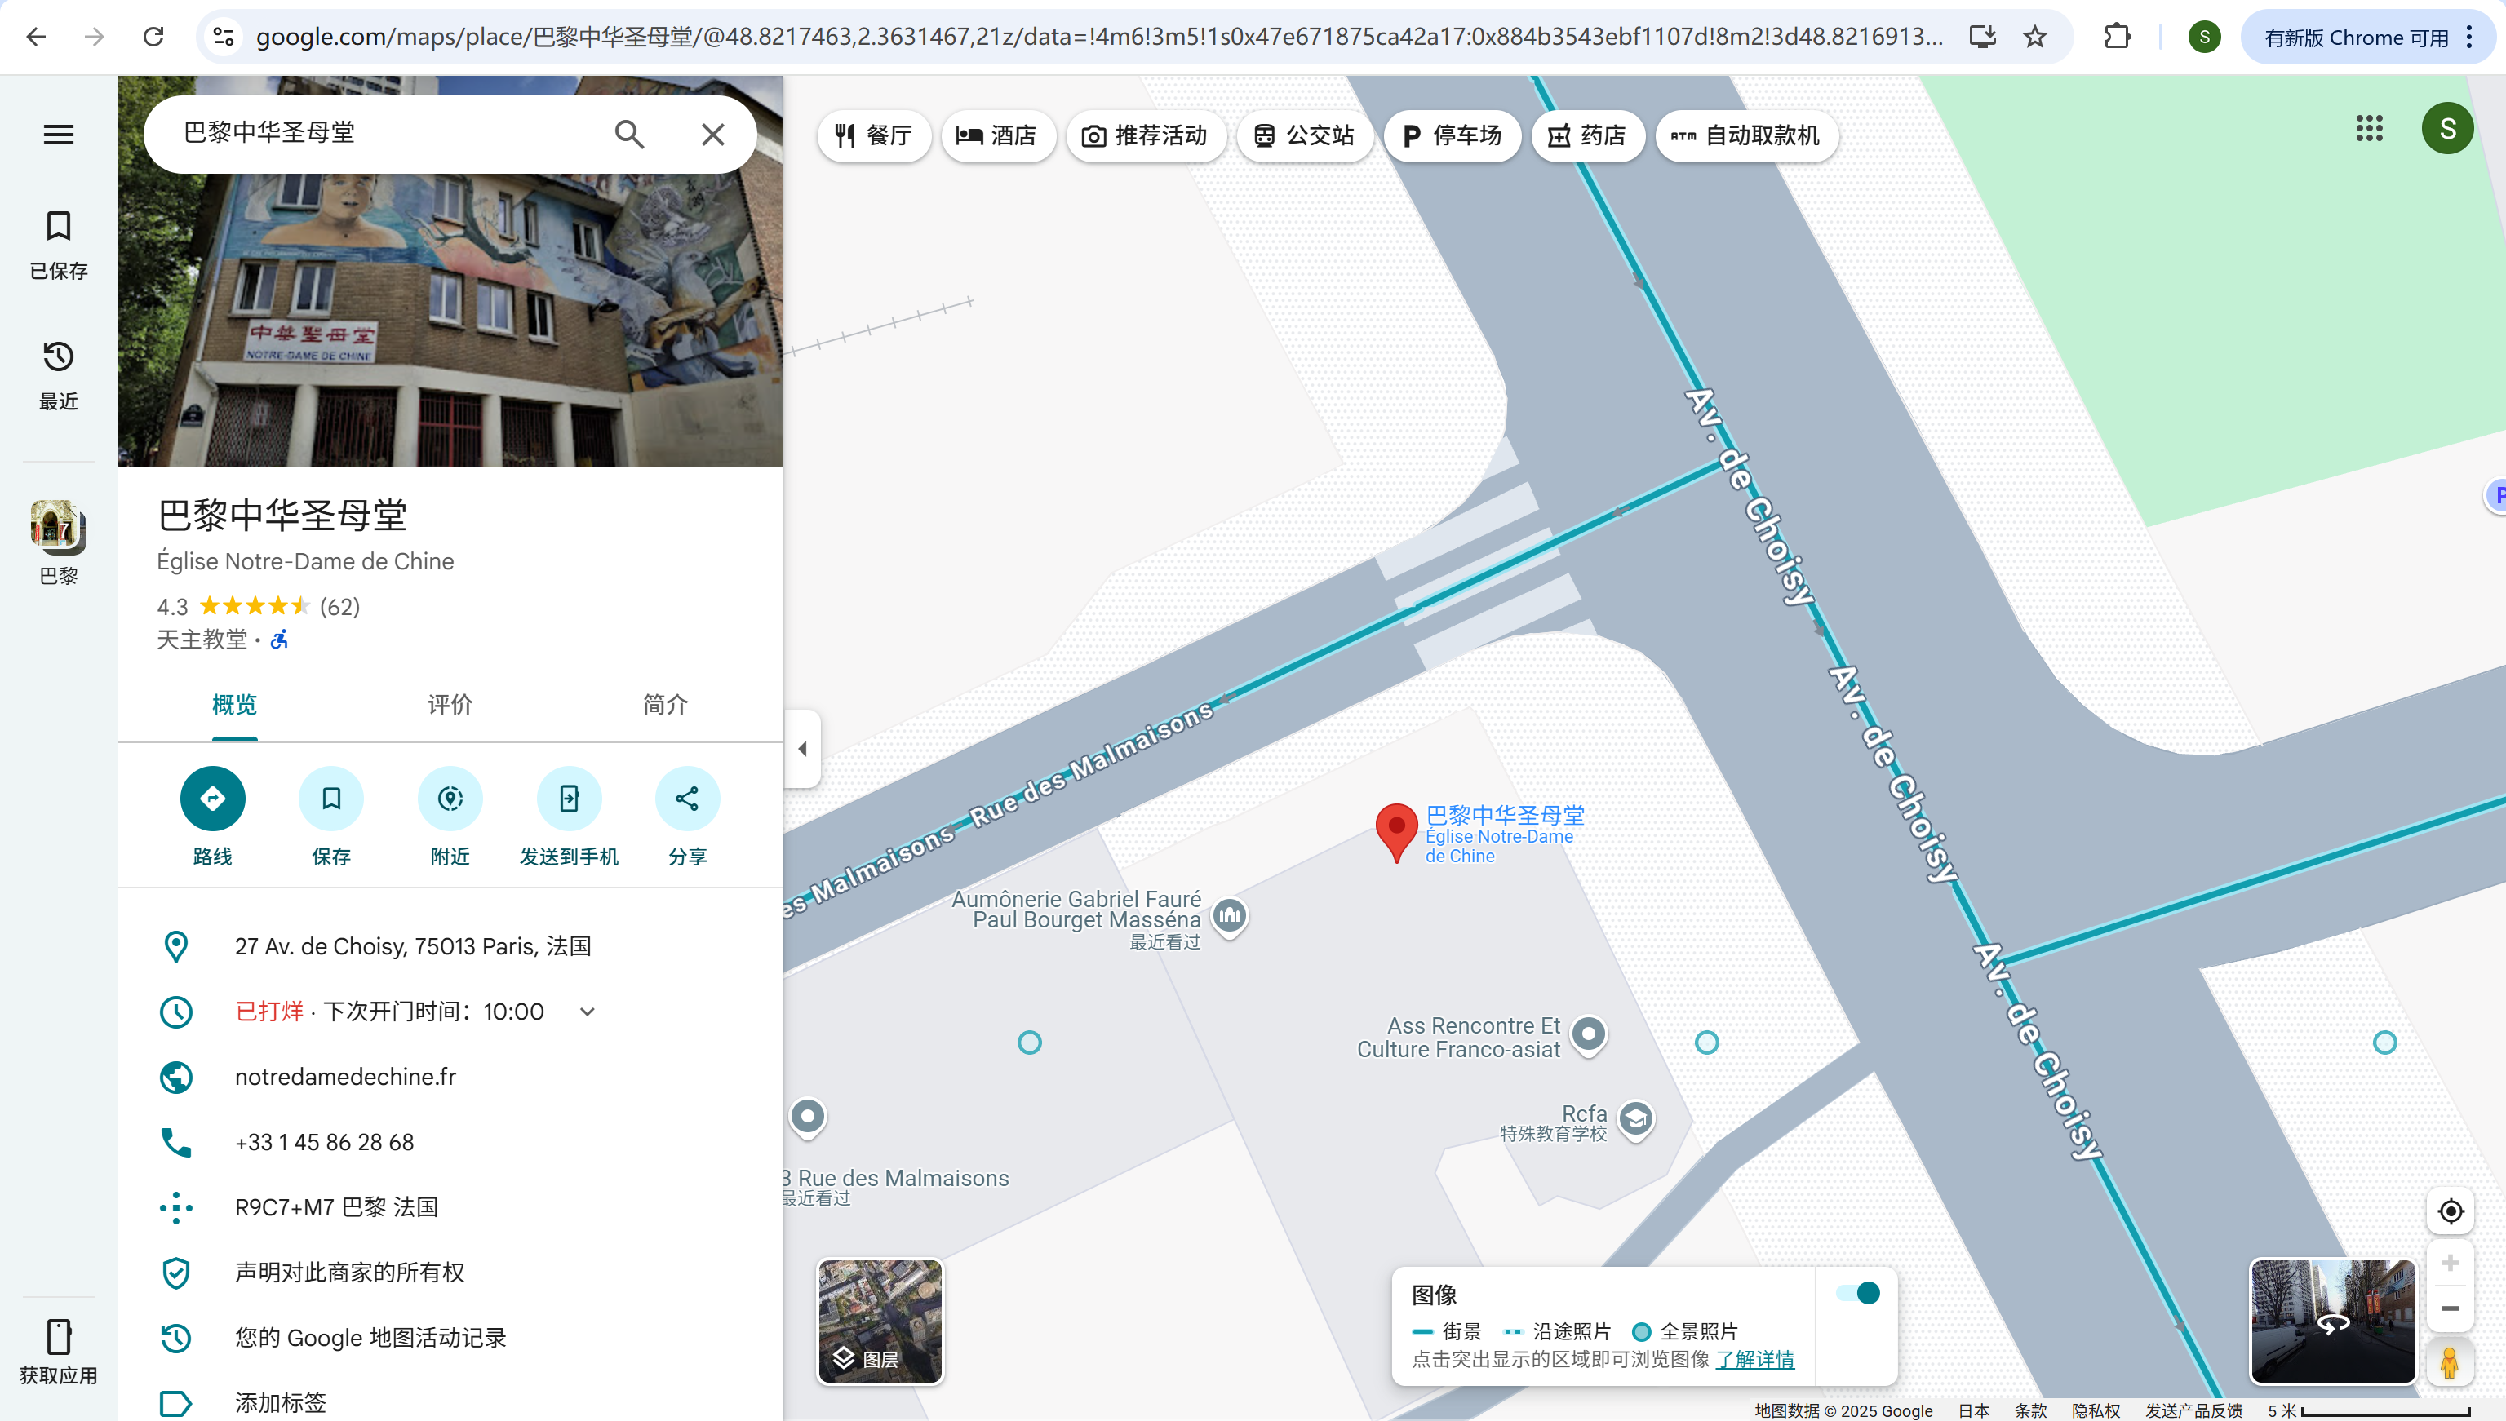Collapse the side panel arrow

point(802,749)
